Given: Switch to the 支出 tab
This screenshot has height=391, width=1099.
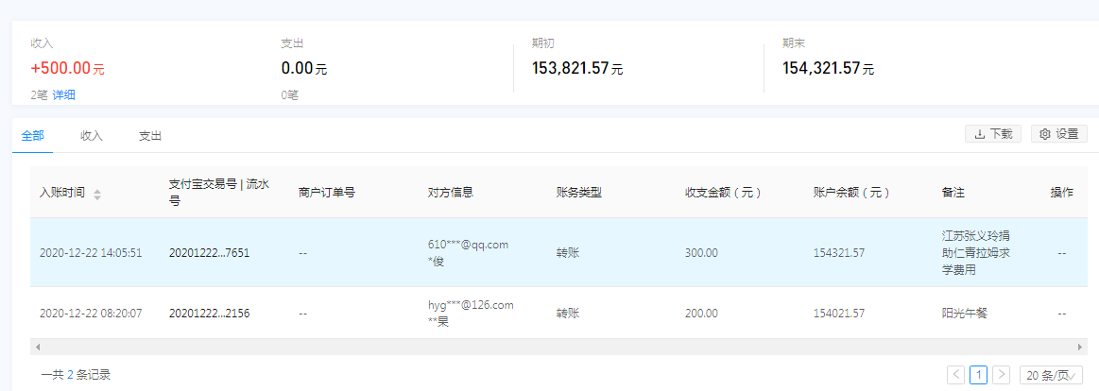Looking at the screenshot, I should click(150, 136).
